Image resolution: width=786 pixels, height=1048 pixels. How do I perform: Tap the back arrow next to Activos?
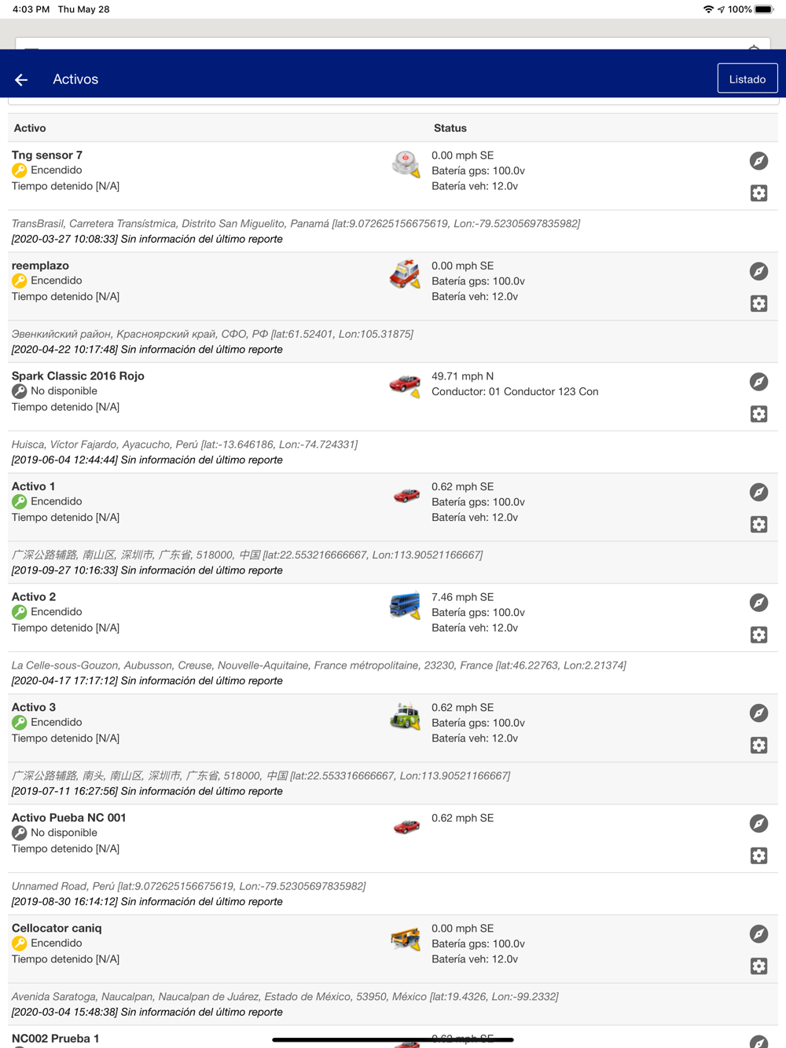point(21,79)
